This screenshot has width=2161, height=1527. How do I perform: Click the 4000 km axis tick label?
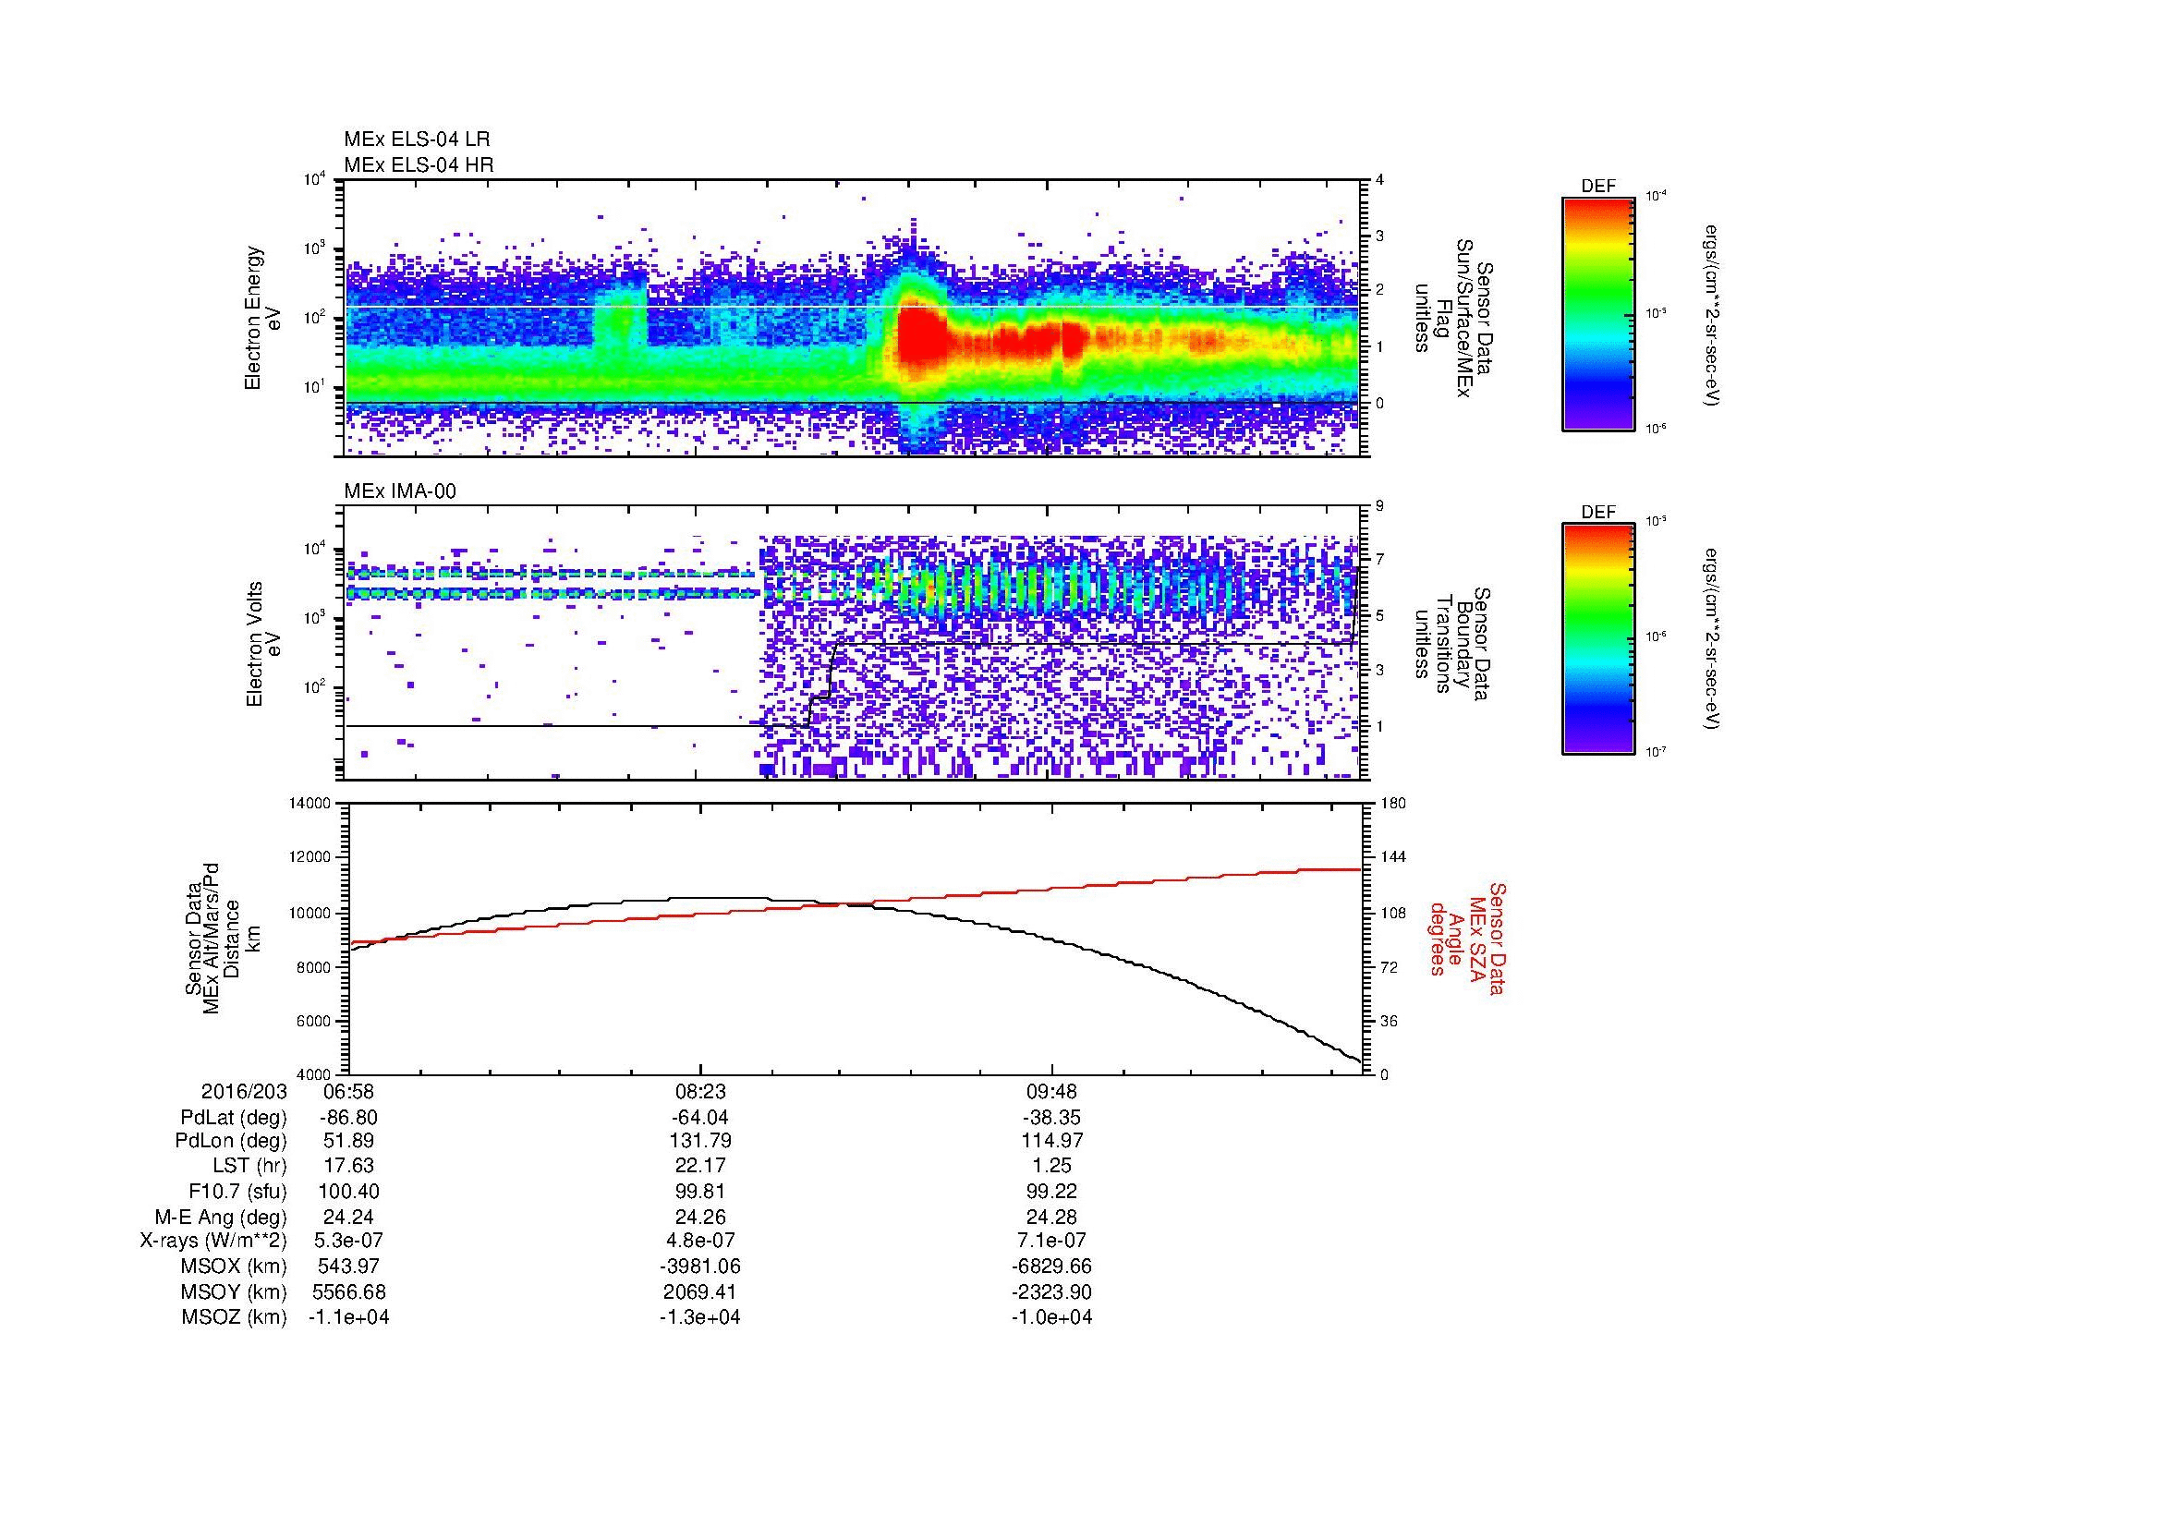click(x=315, y=1074)
